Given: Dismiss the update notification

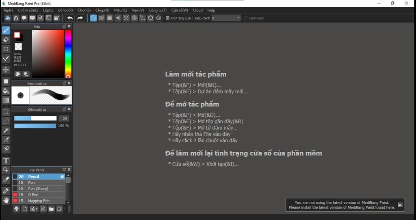Looking at the screenshot, I should [400, 205].
